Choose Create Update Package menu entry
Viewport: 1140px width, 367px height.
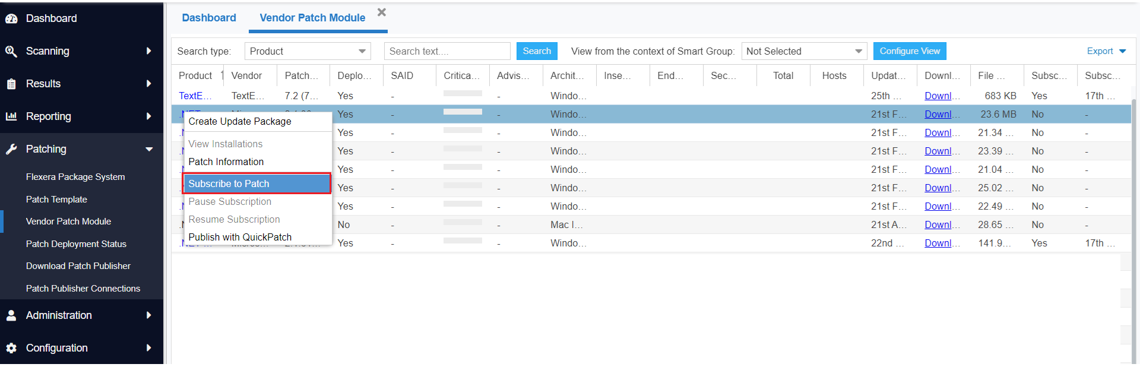(x=240, y=121)
